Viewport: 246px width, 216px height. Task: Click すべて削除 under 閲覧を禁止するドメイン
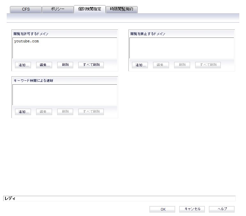pyautogui.click(x=208, y=65)
